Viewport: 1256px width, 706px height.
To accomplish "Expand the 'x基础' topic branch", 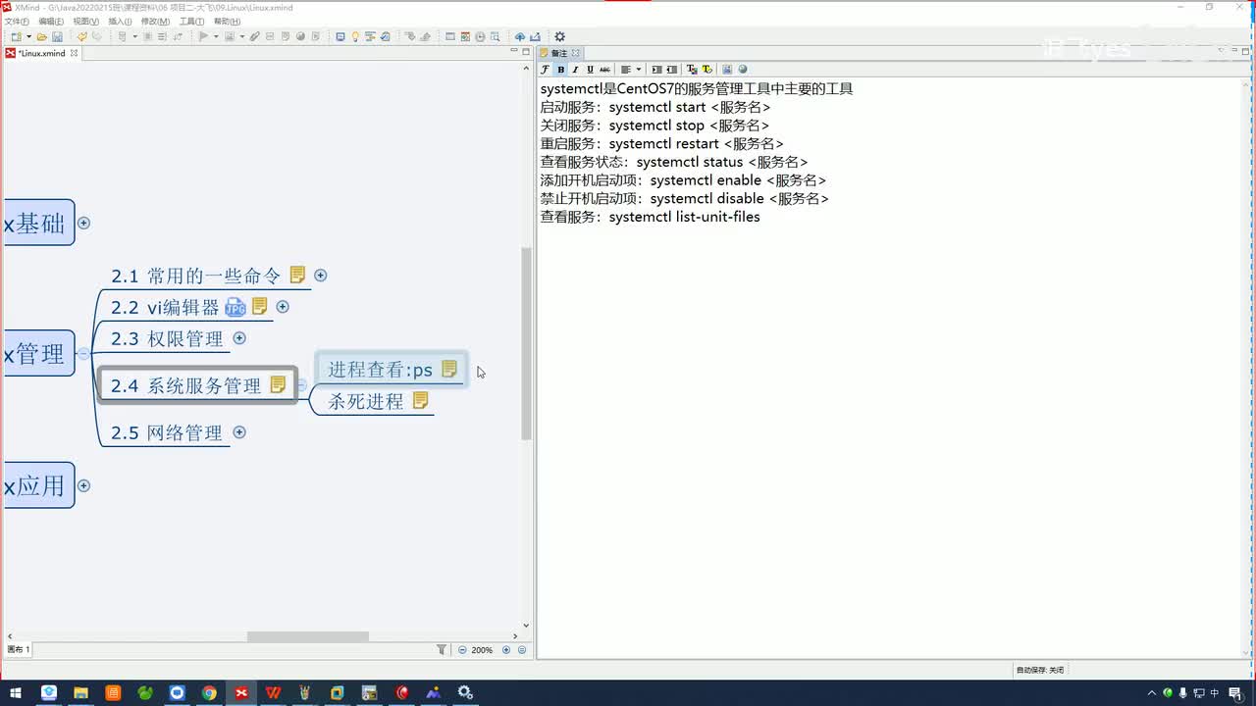I will point(83,223).
